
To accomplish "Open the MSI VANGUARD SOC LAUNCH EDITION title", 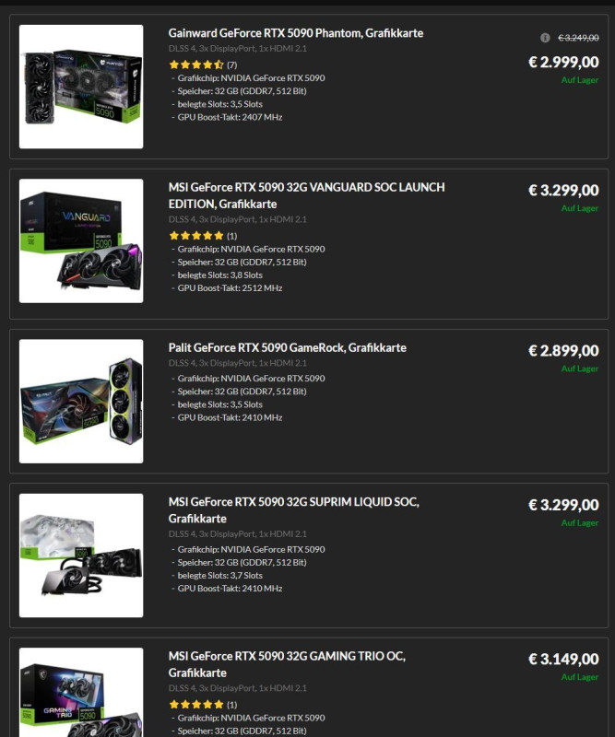I will [306, 195].
